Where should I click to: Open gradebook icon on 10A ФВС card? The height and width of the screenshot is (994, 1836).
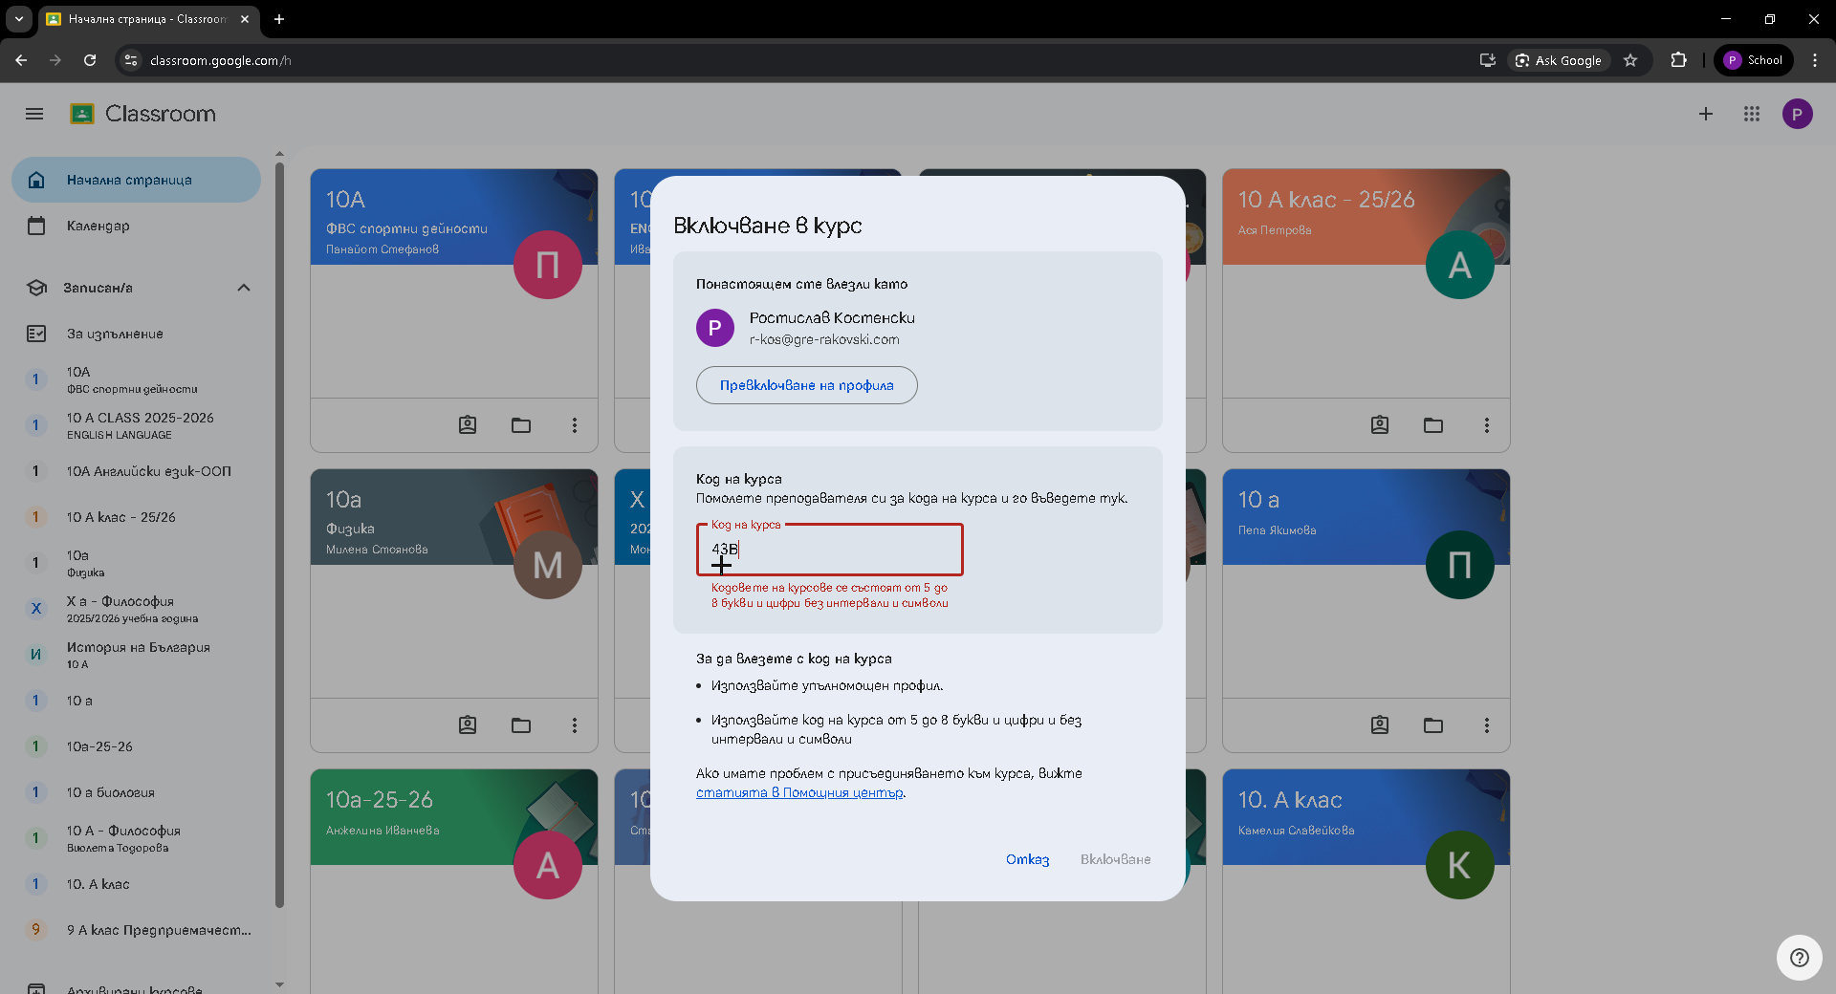tap(468, 425)
